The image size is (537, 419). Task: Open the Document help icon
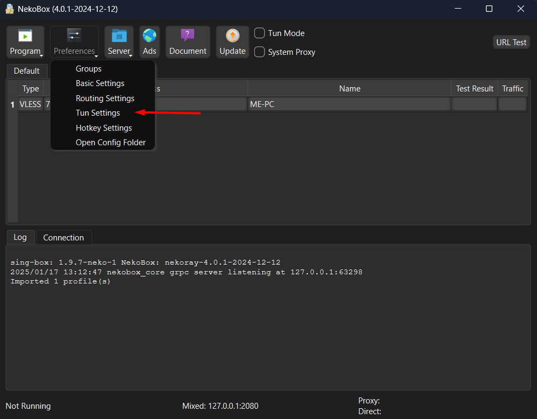[x=188, y=36]
